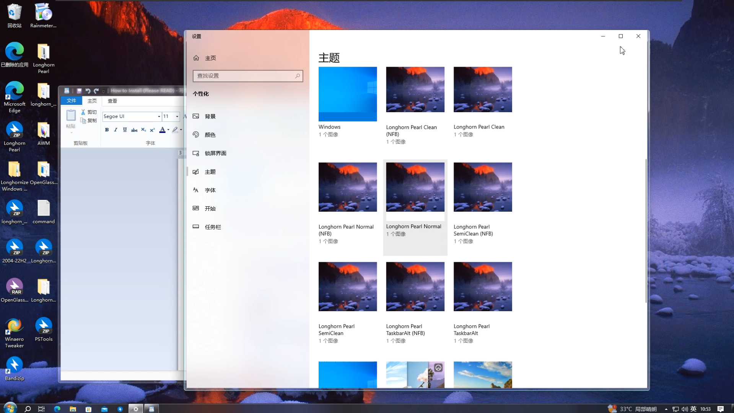Select Bandizip desktop shortcut
This screenshot has width=734, height=413.
(15, 369)
